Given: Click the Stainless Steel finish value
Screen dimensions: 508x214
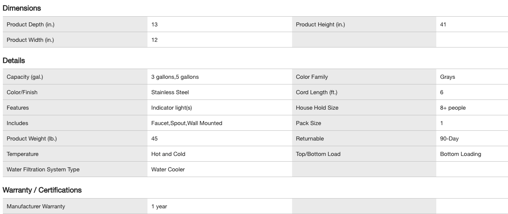Looking at the screenshot, I should tap(170, 92).
